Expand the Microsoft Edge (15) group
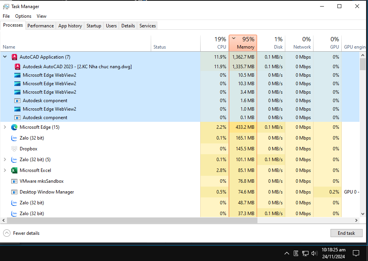This screenshot has width=368, height=261. 5,127
